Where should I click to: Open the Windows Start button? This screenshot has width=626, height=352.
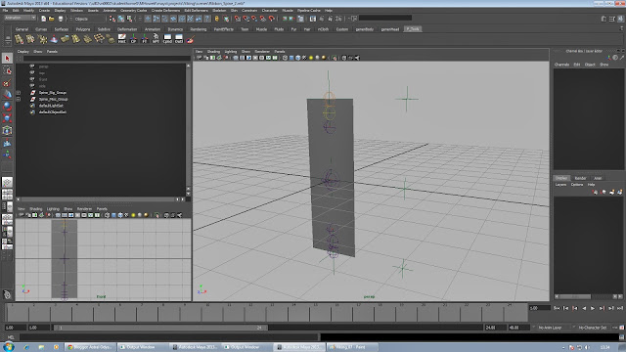tap(9, 347)
